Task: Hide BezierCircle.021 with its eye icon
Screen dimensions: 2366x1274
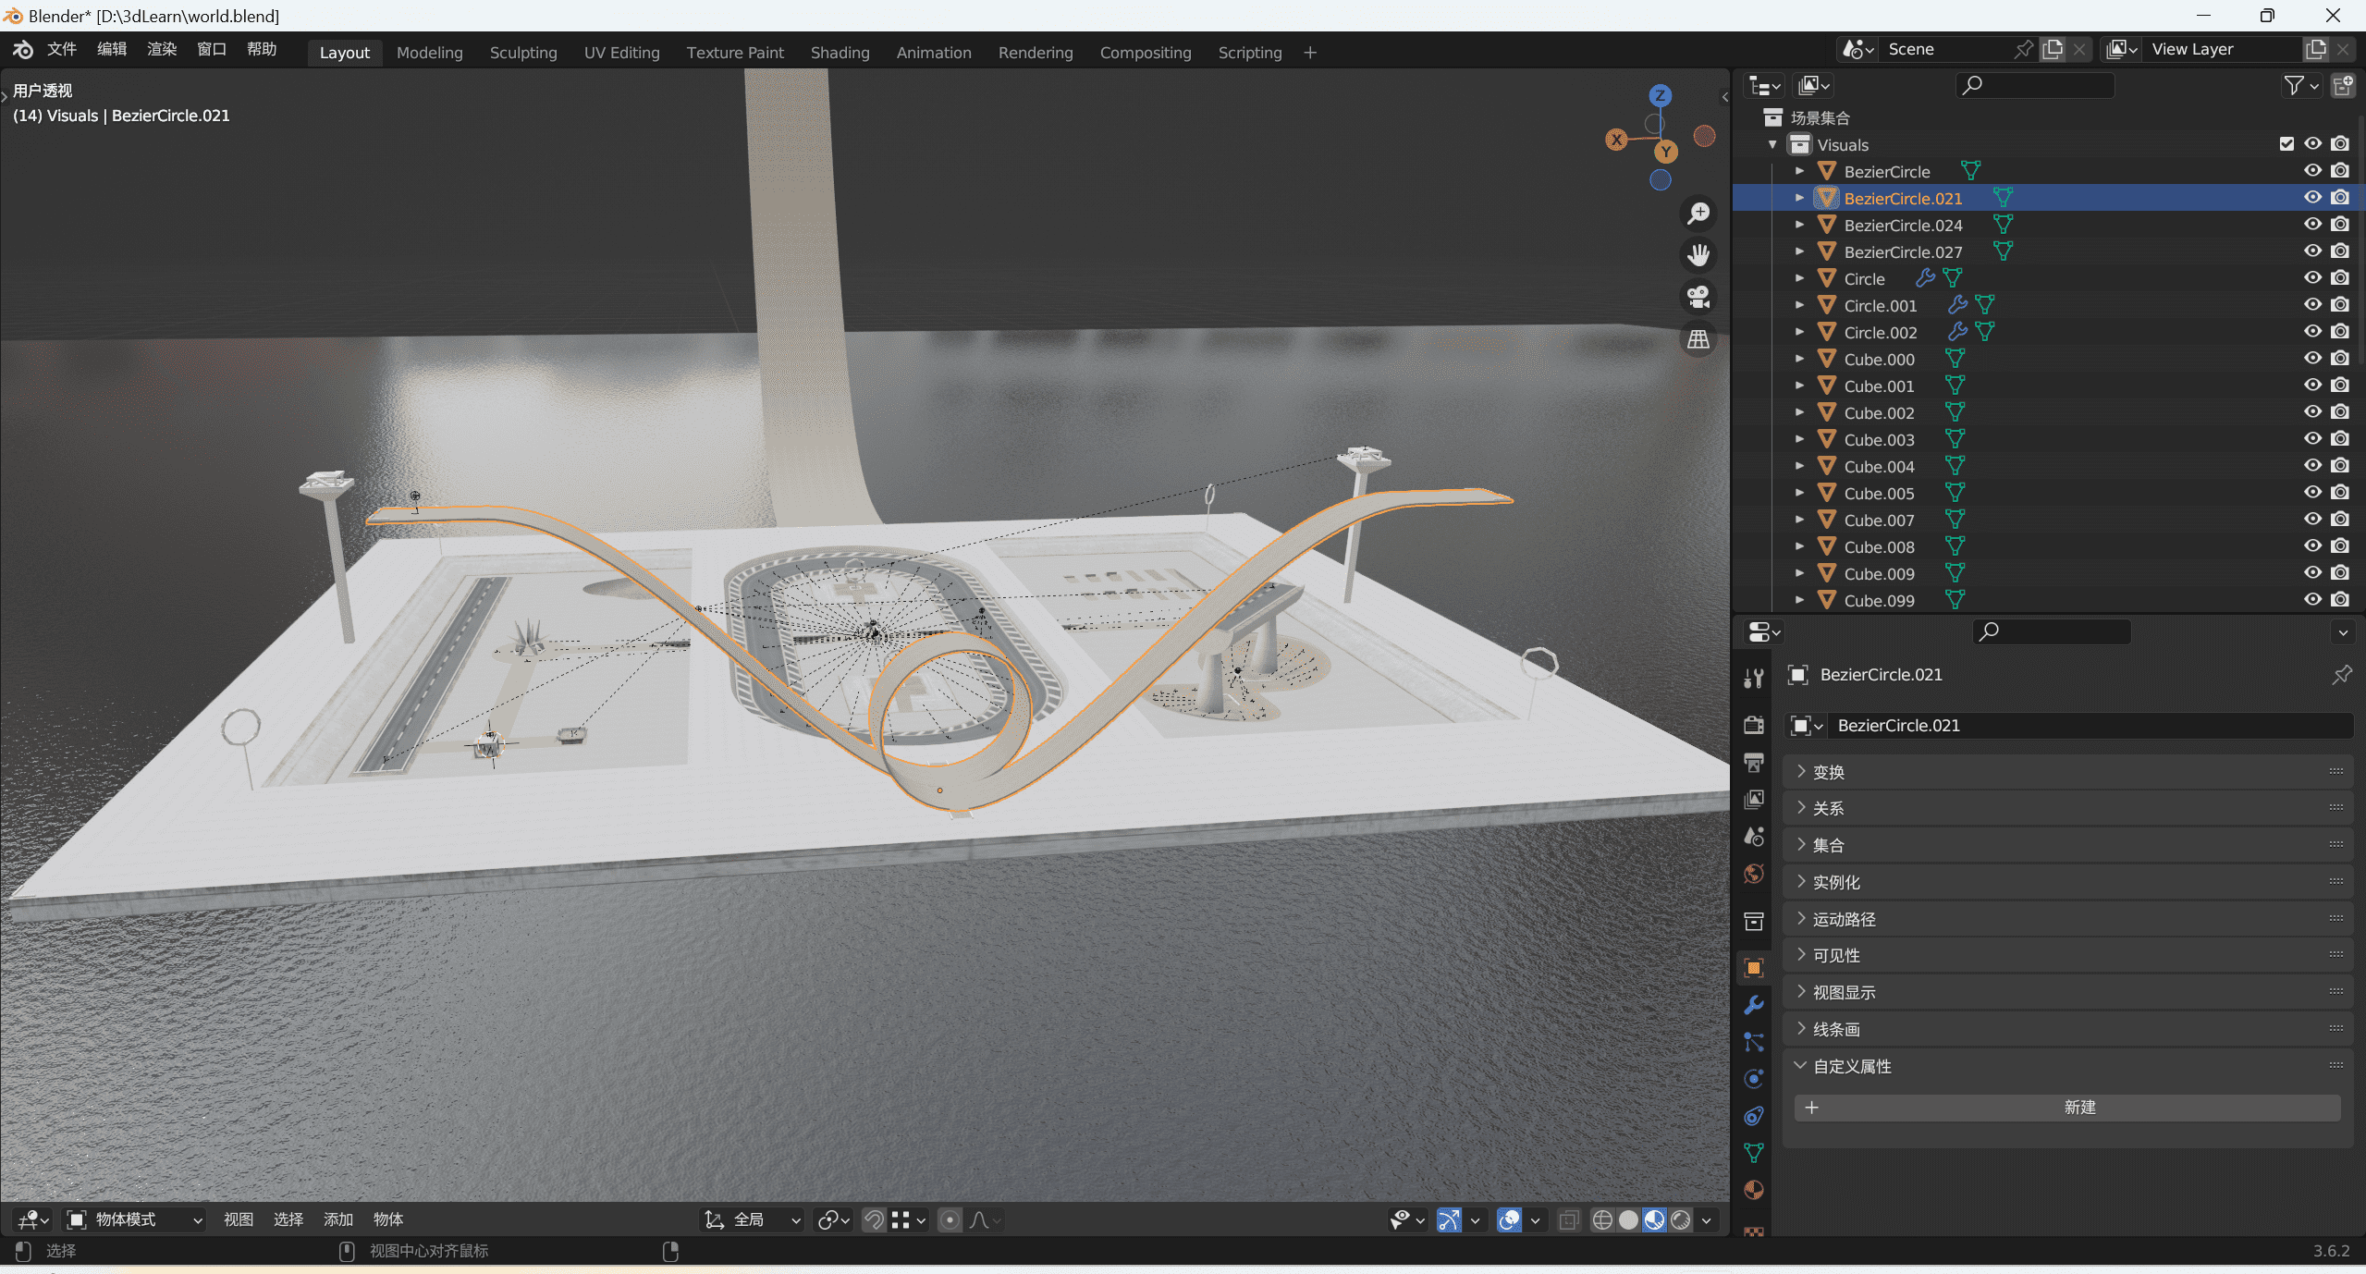Action: [2312, 198]
